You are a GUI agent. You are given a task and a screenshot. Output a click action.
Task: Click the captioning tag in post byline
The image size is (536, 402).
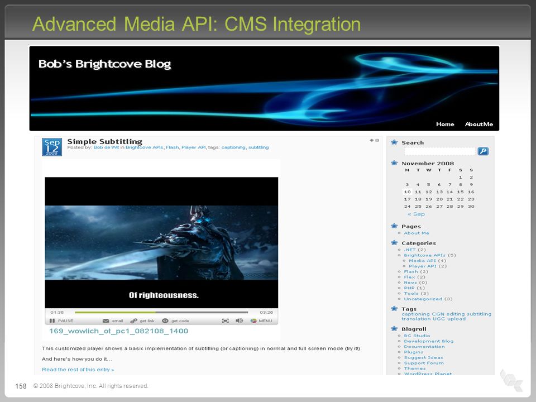click(x=233, y=147)
